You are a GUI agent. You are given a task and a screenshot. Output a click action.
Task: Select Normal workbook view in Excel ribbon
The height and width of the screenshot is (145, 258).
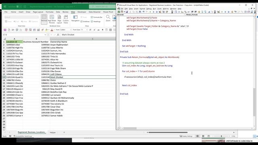point(44,19)
